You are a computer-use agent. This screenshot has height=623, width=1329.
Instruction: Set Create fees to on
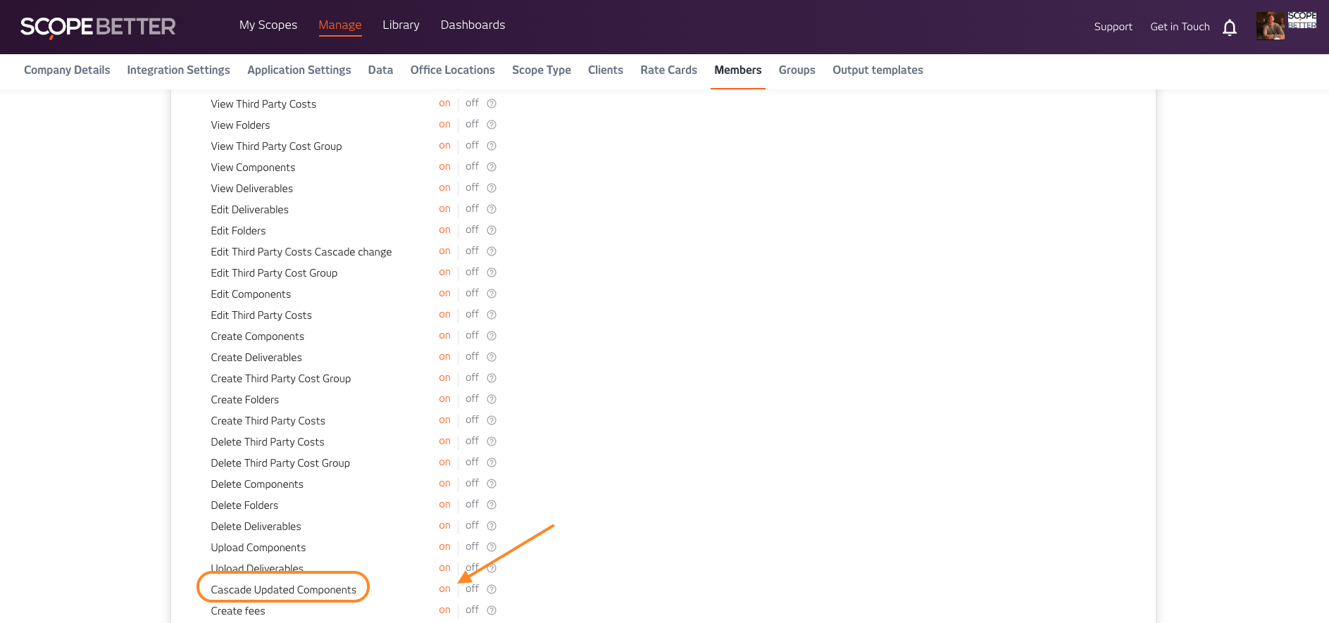pyautogui.click(x=444, y=610)
